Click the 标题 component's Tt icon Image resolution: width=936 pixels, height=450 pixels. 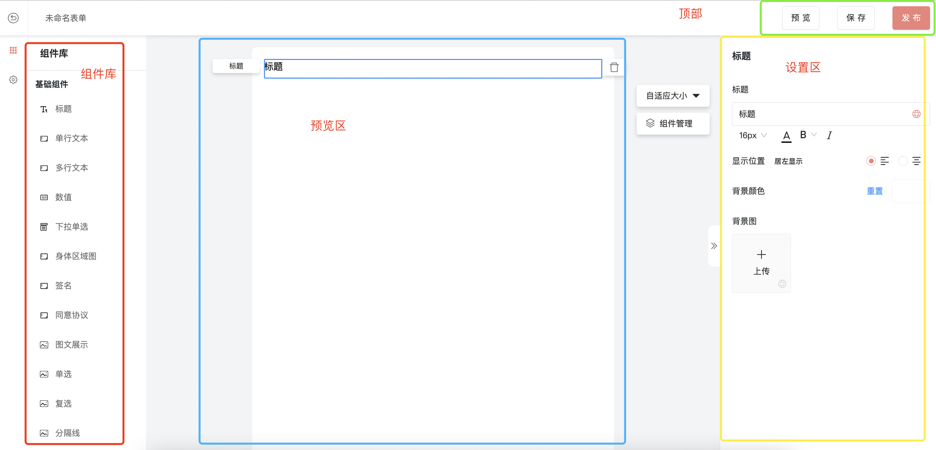pos(44,109)
